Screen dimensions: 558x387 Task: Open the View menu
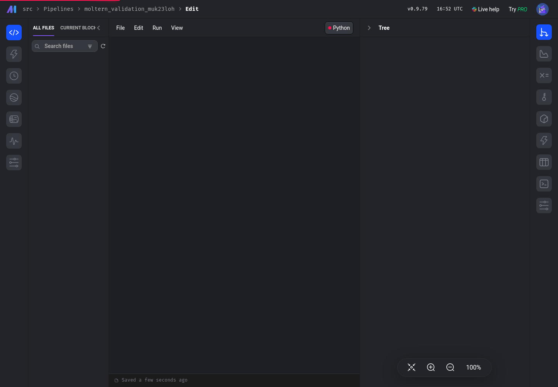(x=177, y=28)
